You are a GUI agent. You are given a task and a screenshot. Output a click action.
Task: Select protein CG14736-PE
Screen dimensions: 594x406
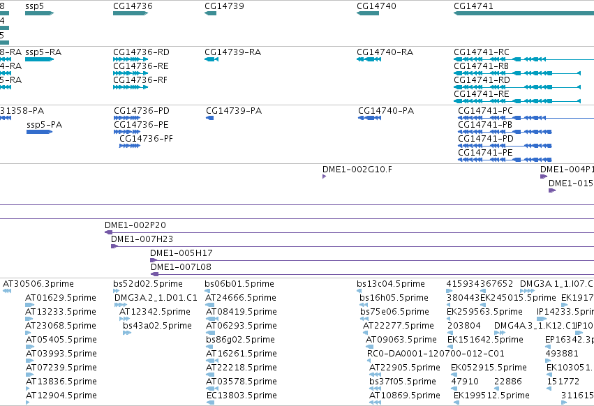point(141,125)
